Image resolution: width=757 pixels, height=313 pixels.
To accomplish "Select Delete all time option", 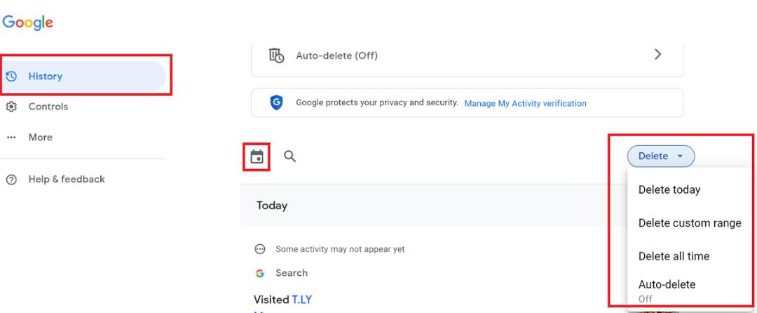I will click(x=674, y=256).
